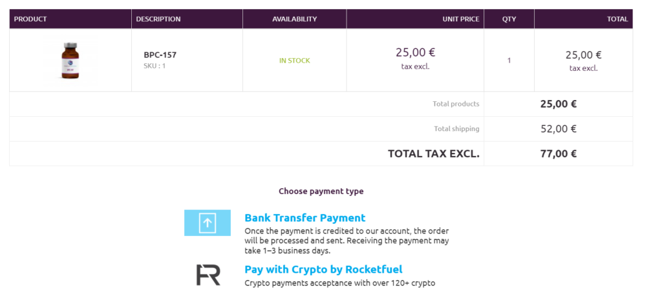The height and width of the screenshot is (298, 662).
Task: Click the UNIT PRICE column header
Action: click(x=460, y=19)
